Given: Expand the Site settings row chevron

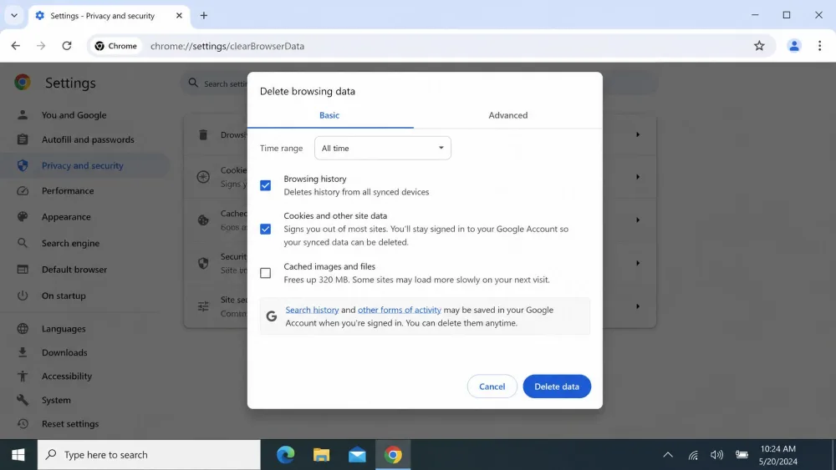Looking at the screenshot, I should 638,306.
